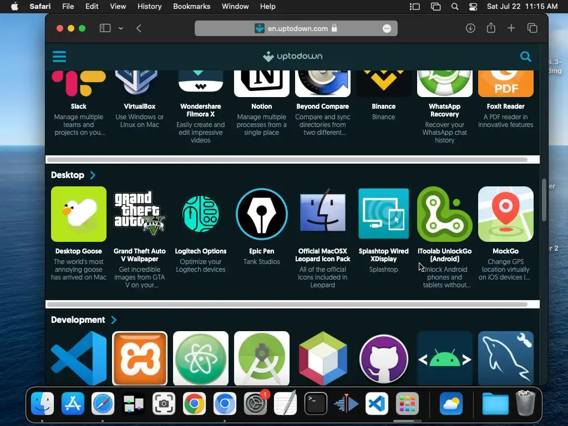Show Safari downloads button
568x426 pixels.
coord(470,28)
